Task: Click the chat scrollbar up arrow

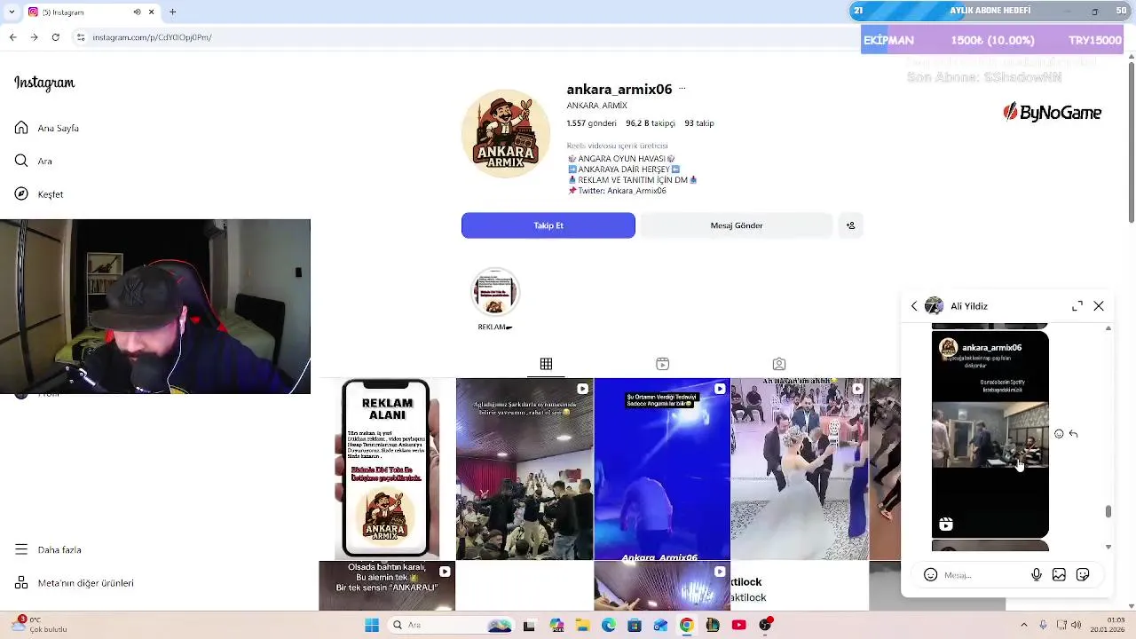Action: pos(1108,329)
